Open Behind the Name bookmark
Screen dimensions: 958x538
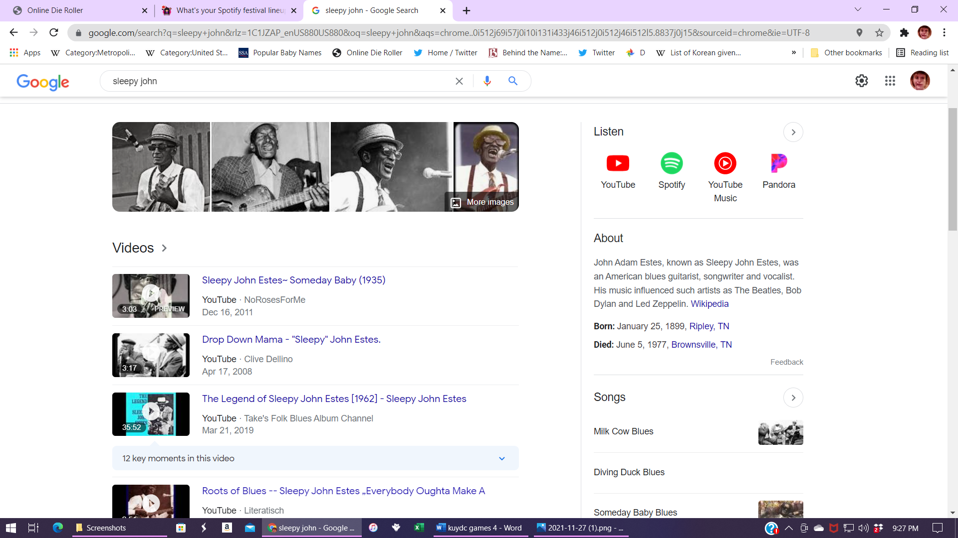pos(528,53)
